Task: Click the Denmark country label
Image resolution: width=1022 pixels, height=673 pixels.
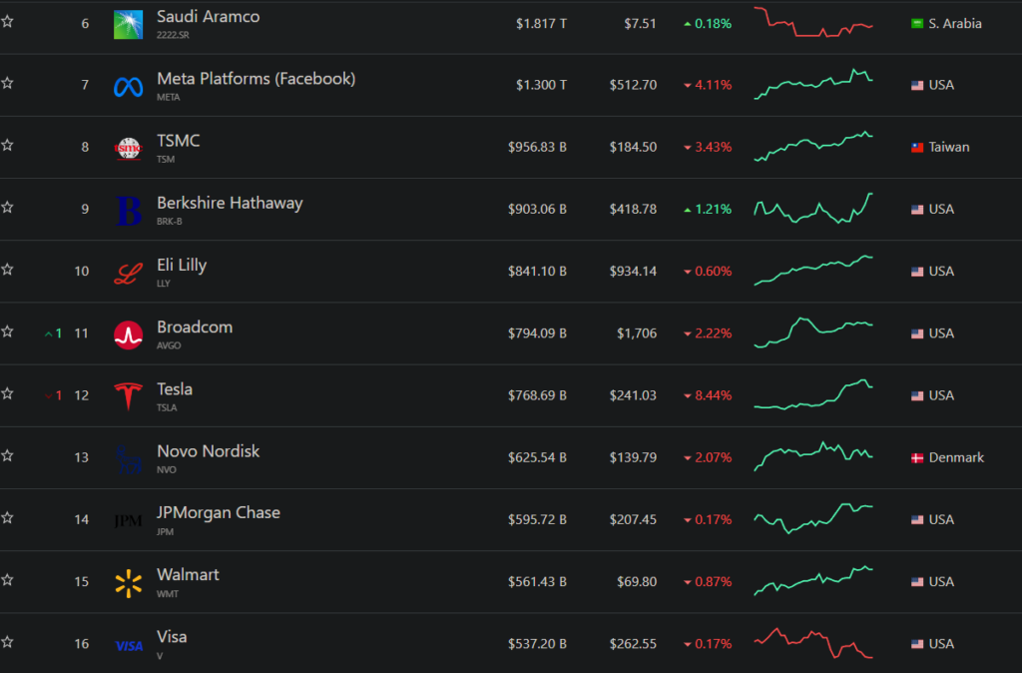Action: point(956,457)
